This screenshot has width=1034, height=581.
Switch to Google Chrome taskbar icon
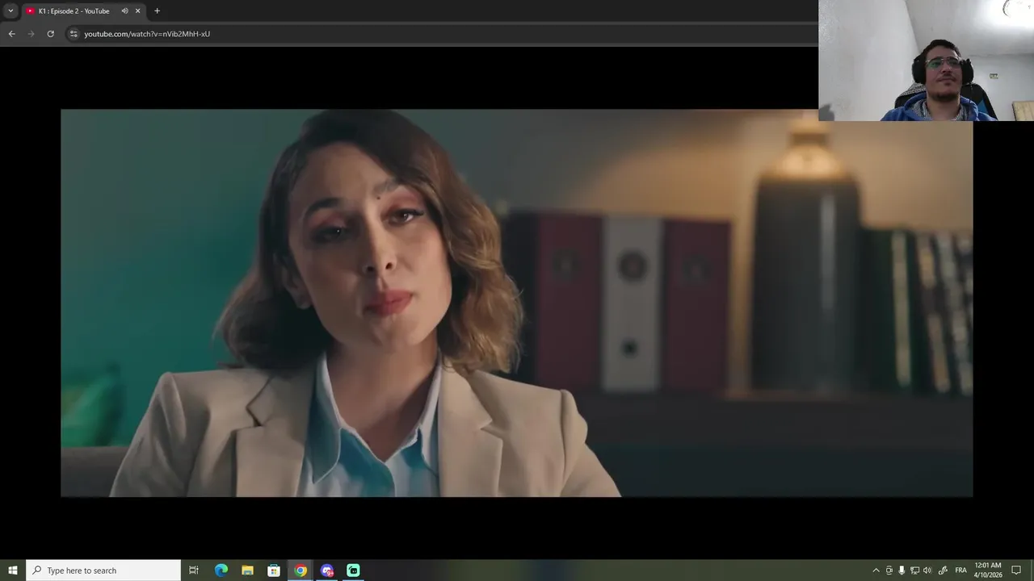tap(301, 571)
